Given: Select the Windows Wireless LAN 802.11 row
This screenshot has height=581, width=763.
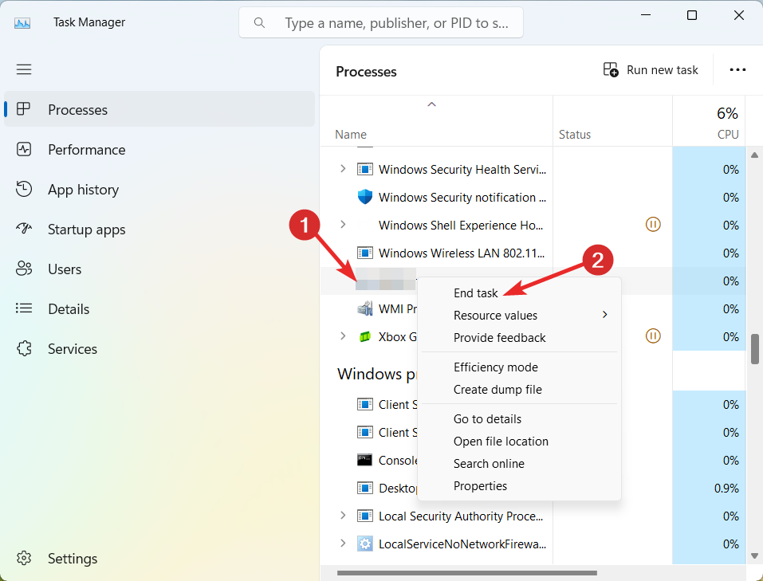Looking at the screenshot, I should click(533, 253).
